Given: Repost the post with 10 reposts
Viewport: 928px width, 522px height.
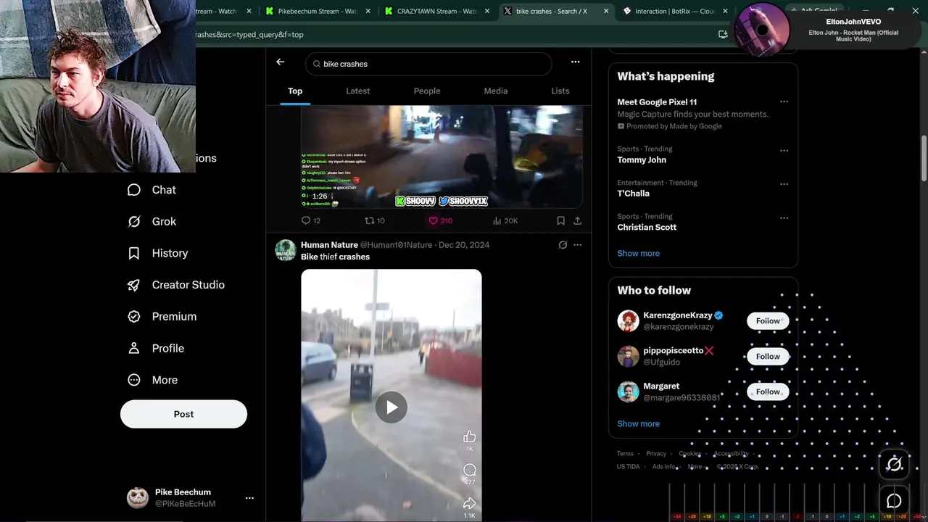Looking at the screenshot, I should (374, 220).
